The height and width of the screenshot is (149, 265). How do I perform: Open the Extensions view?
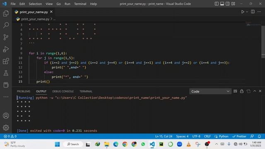point(6,61)
